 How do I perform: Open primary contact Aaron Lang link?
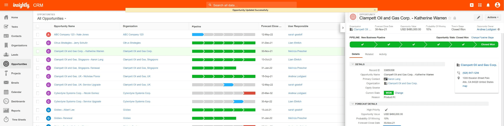(394, 79)
